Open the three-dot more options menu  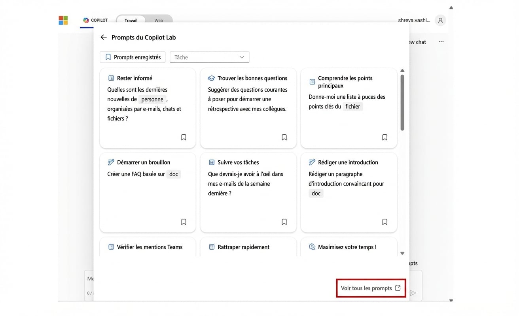tap(441, 42)
